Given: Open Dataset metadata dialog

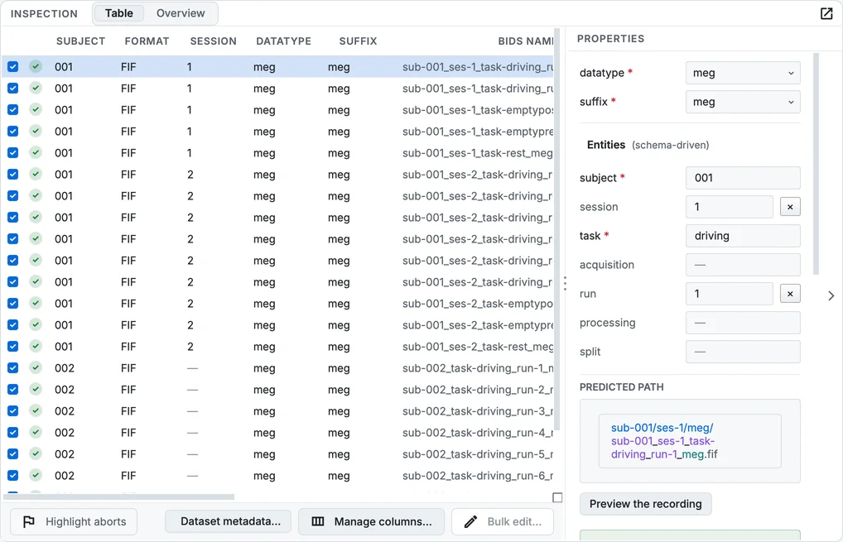Looking at the screenshot, I should pos(228,521).
